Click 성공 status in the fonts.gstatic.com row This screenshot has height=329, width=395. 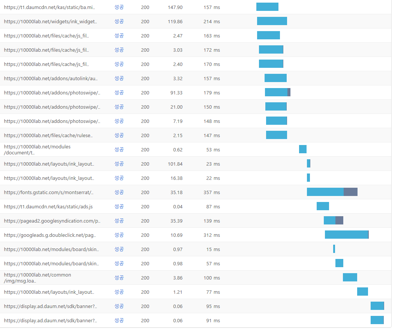[119, 193]
